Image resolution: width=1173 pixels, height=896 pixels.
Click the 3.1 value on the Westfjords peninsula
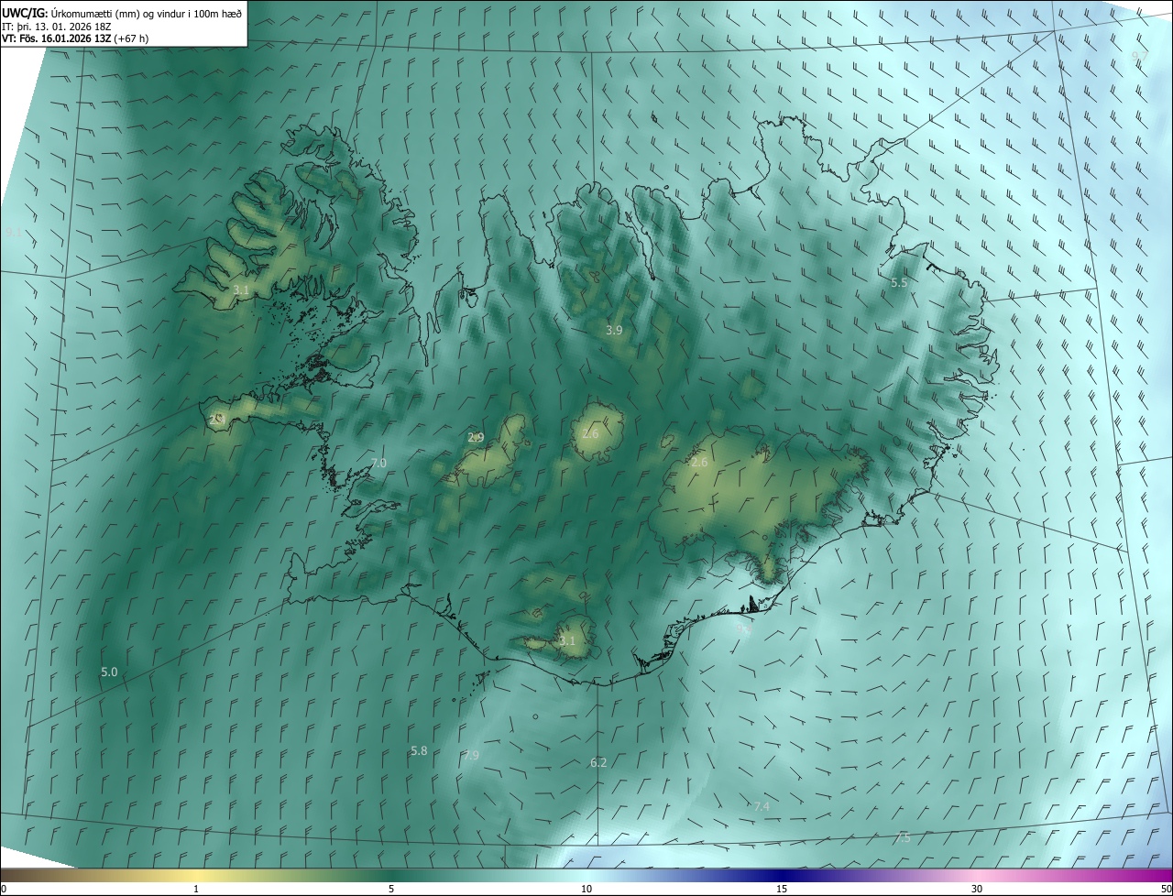click(241, 290)
